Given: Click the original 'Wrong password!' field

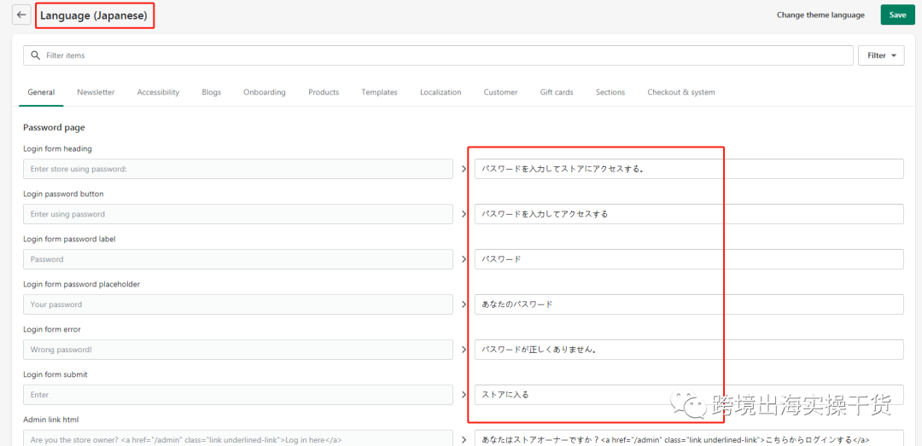Looking at the screenshot, I should click(x=238, y=350).
